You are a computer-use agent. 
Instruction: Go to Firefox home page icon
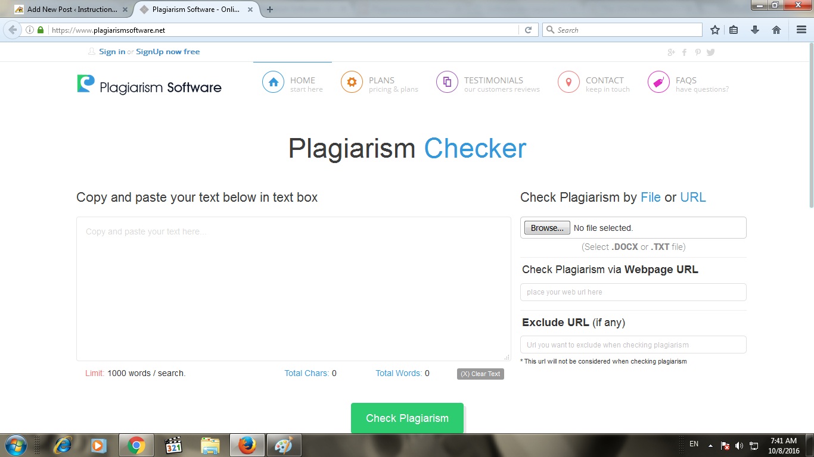[776, 30]
